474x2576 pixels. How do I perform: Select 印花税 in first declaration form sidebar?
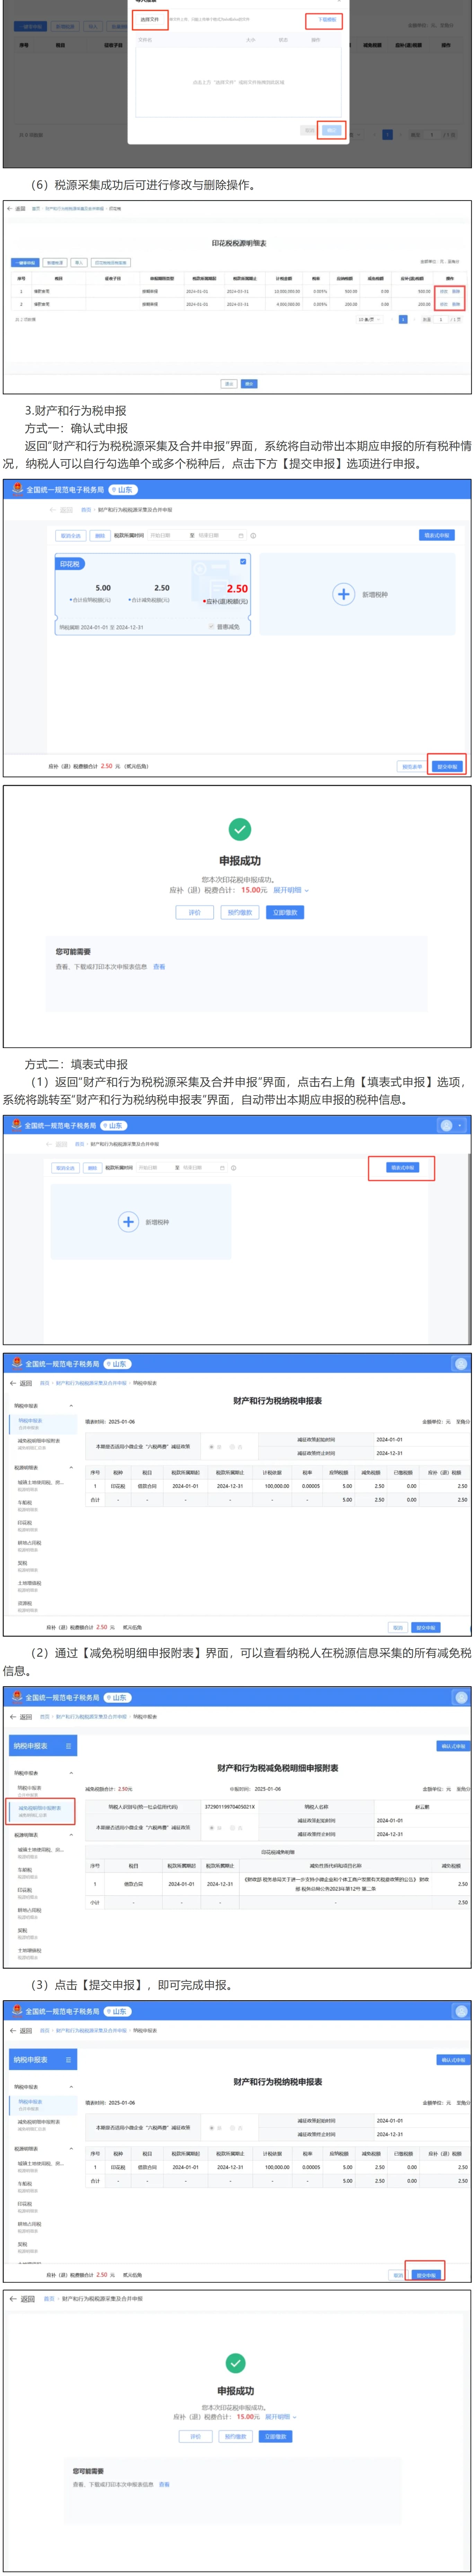pyautogui.click(x=25, y=1524)
